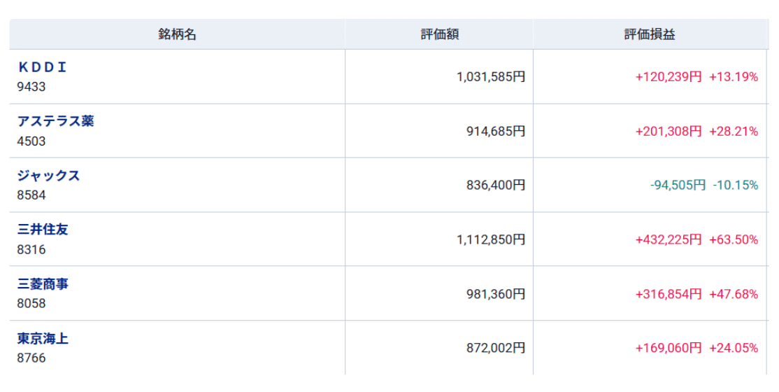
Task: Click stock code 9433 under ＫＤＤＩ
Action: pyautogui.click(x=31, y=87)
